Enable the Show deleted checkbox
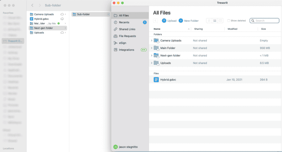 (228, 21)
